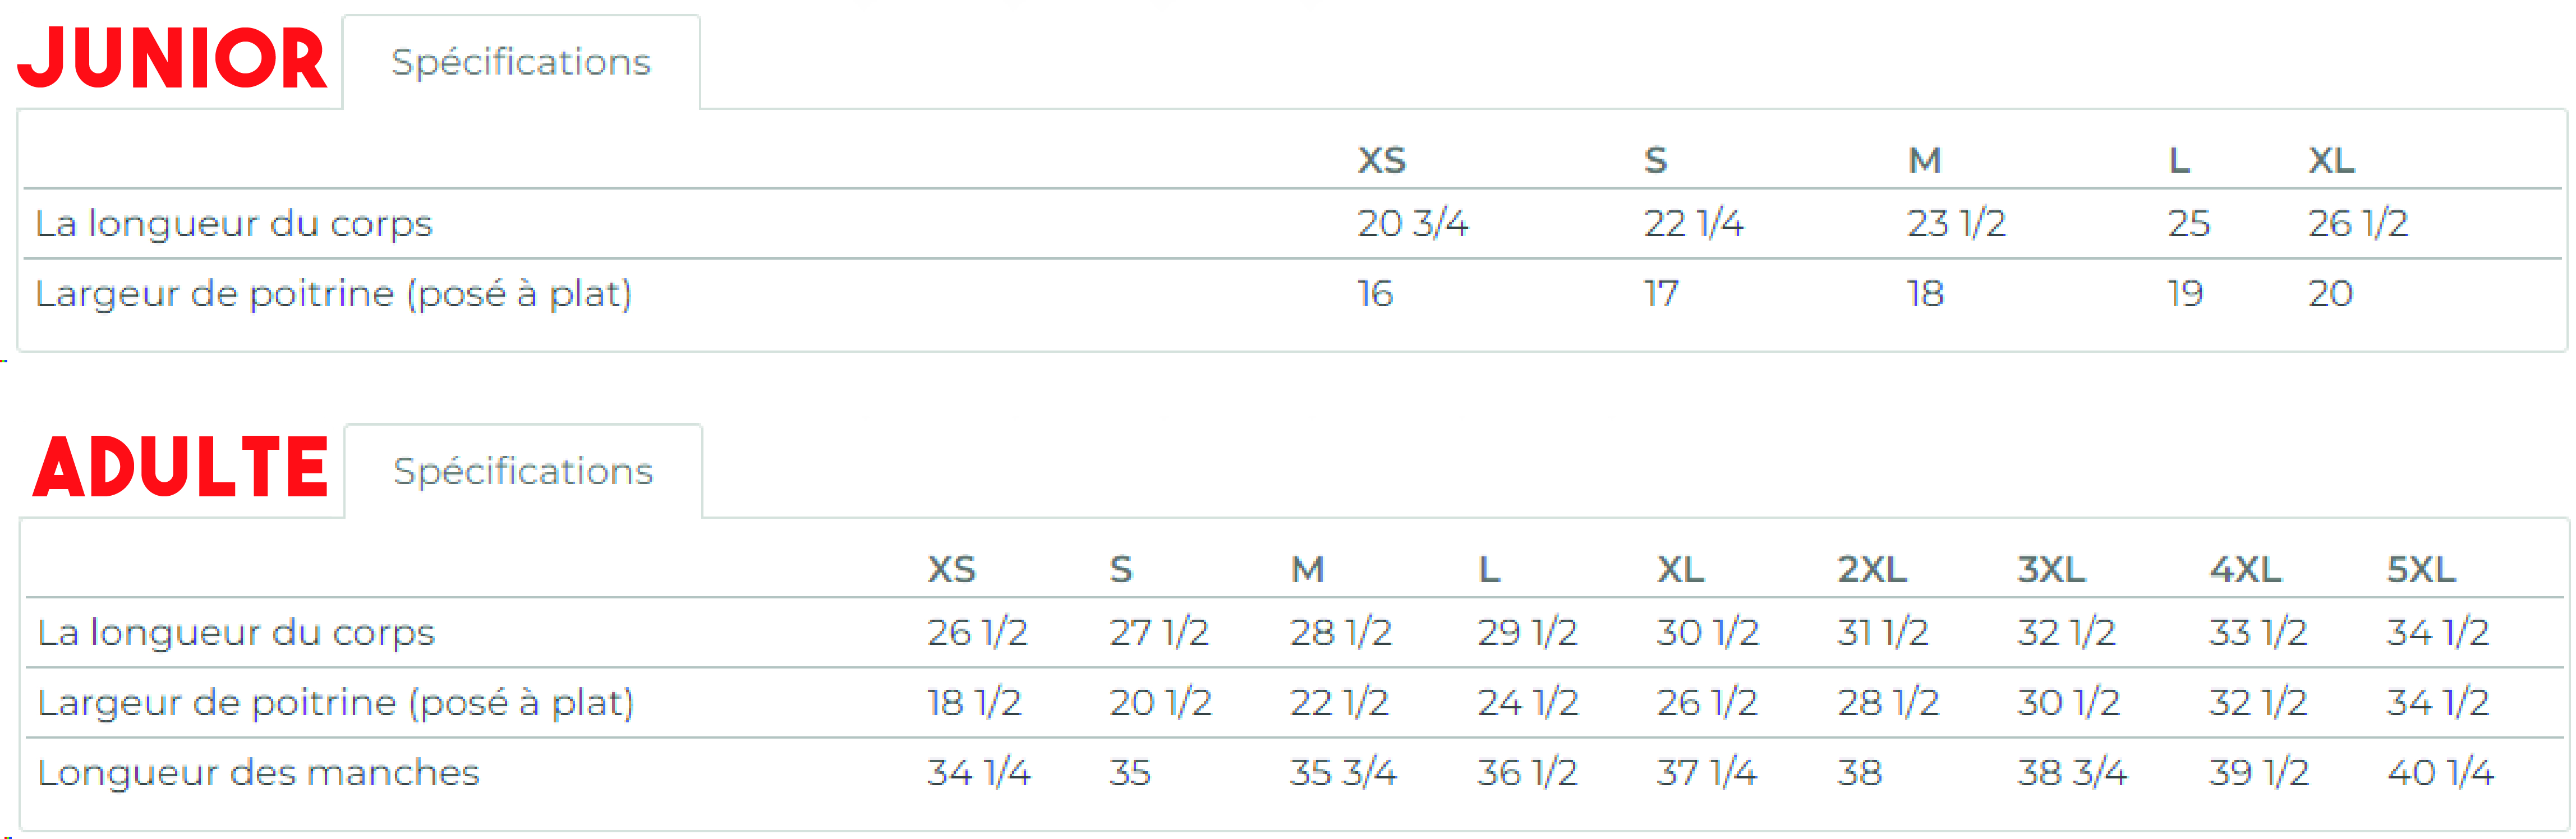
Task: Click the Junior L chest width 19
Action: coord(2186,294)
